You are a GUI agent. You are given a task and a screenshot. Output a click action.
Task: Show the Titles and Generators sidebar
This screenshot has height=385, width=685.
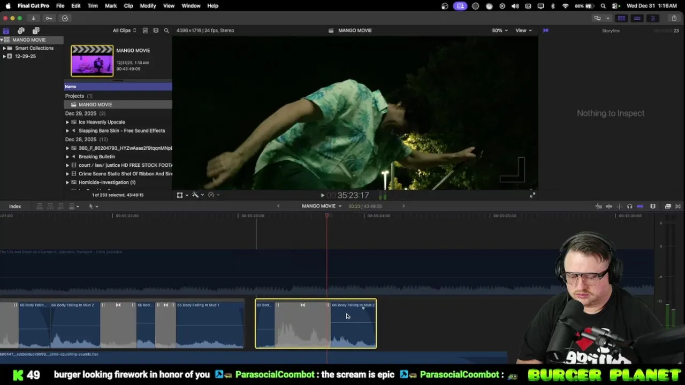point(36,30)
